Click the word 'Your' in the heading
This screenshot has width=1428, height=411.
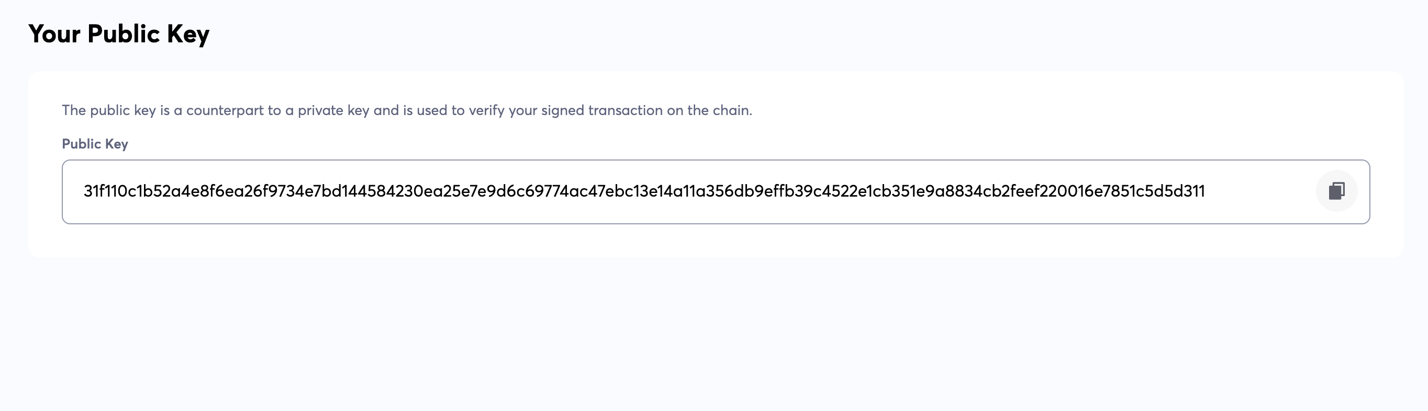[54, 35]
